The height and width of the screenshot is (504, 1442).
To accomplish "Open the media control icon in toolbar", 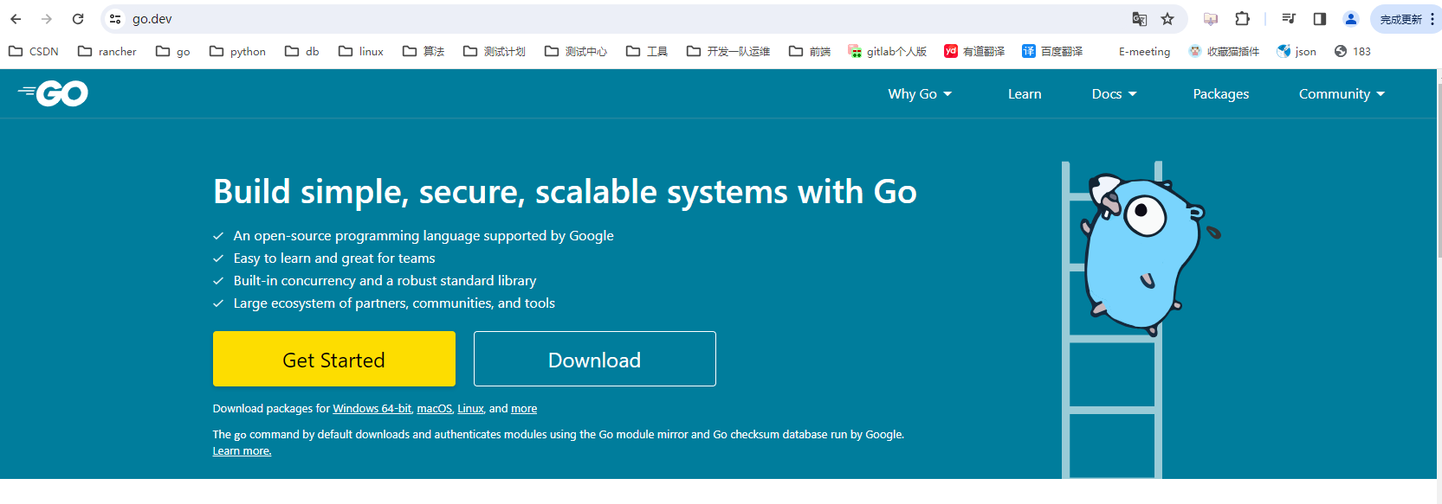I will click(1289, 19).
